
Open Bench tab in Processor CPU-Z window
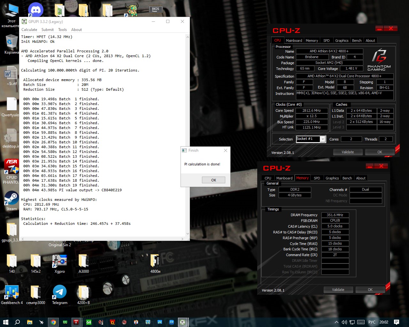357,41
